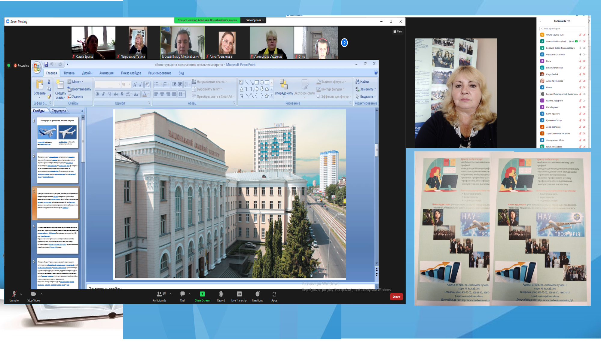Viewport: 601px width, 343px height.
Task: Click the Live Transcript CC icon
Action: [x=239, y=294]
